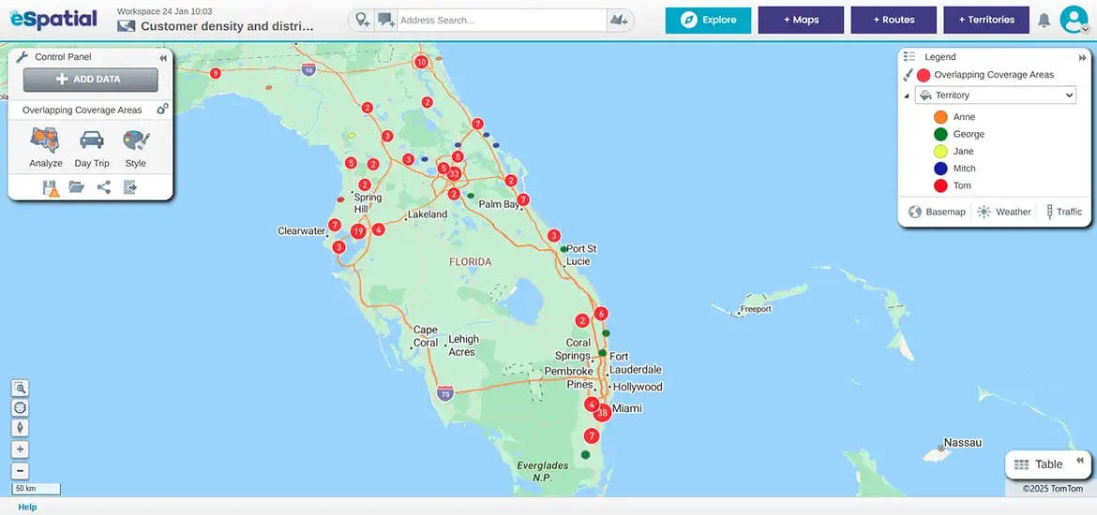Click the share map icon
1097x515 pixels.
(103, 188)
